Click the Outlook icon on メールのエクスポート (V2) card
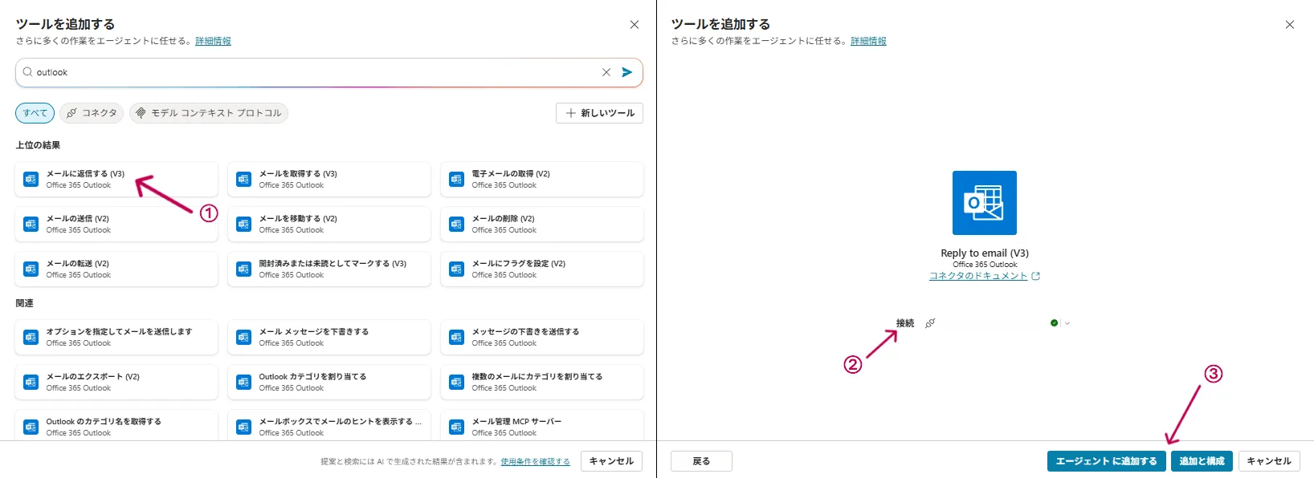 pos(31,383)
